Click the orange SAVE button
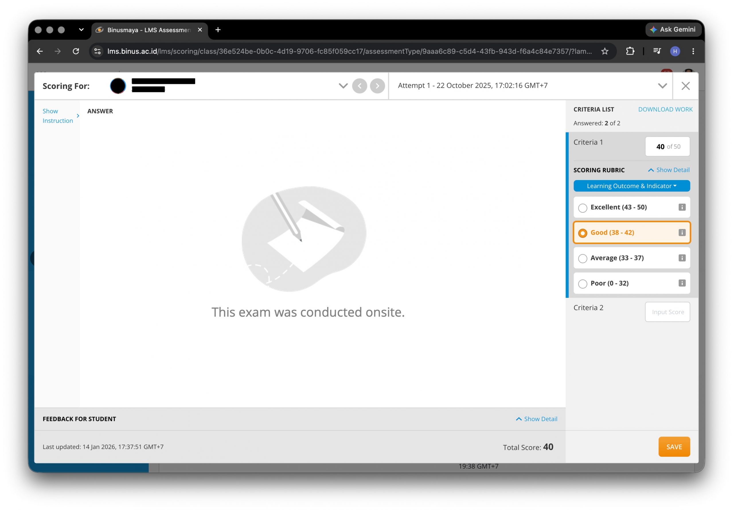This screenshot has height=510, width=734. tap(674, 446)
